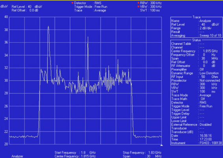Screen dimensions: 223x158
Task: Click the red dot beside RBW
Action: point(138,3)
